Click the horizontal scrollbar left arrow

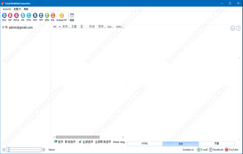tap(54, 137)
